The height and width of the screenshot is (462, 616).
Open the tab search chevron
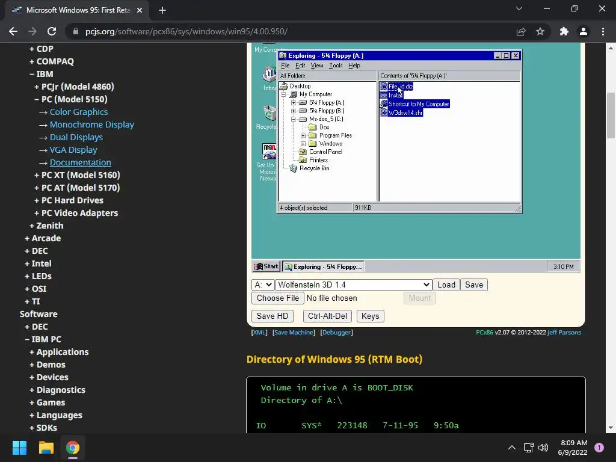click(x=519, y=8)
